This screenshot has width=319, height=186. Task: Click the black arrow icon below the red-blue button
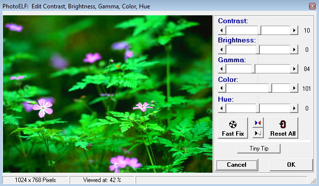tap(258, 133)
